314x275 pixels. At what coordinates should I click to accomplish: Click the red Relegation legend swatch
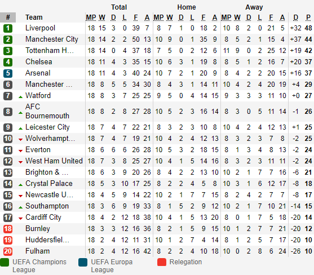tap(162, 262)
